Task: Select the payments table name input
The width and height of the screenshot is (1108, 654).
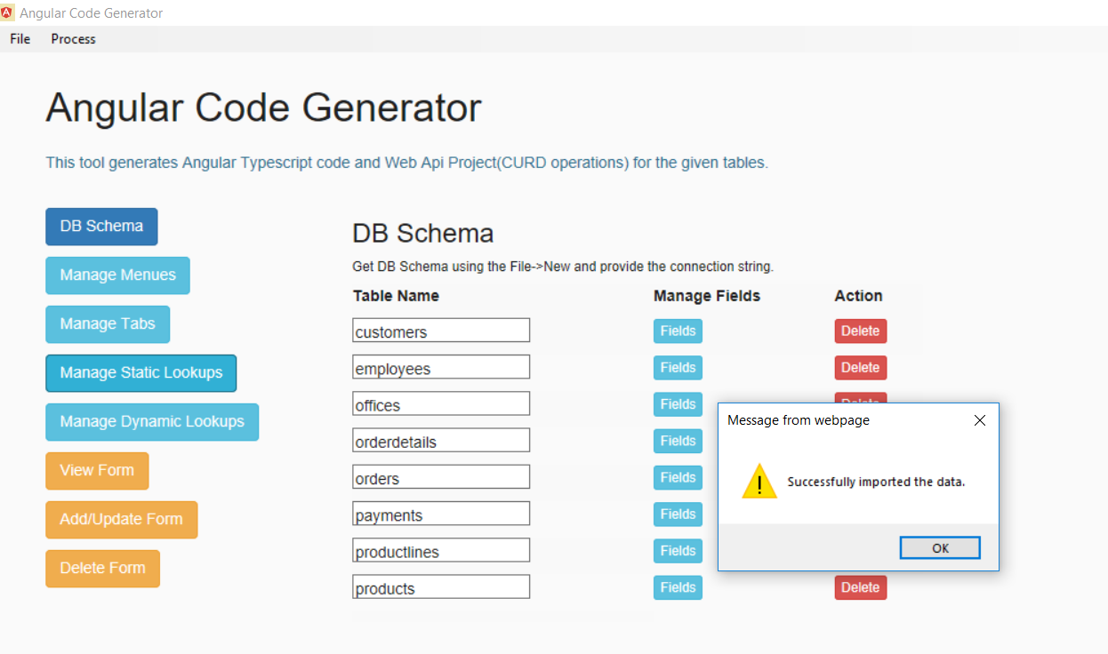Action: click(440, 513)
